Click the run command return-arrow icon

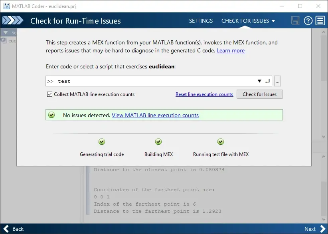coord(267,81)
